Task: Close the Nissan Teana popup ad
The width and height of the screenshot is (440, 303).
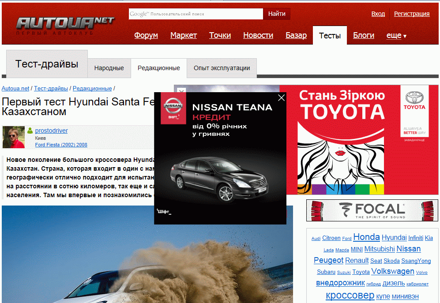Action: click(281, 97)
